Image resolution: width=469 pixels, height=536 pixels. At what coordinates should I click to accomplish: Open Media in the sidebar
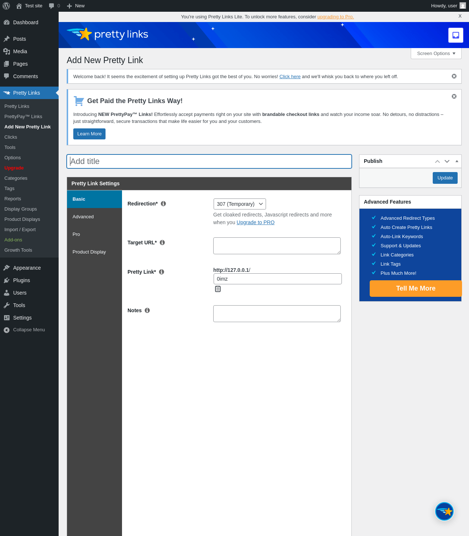(29, 51)
